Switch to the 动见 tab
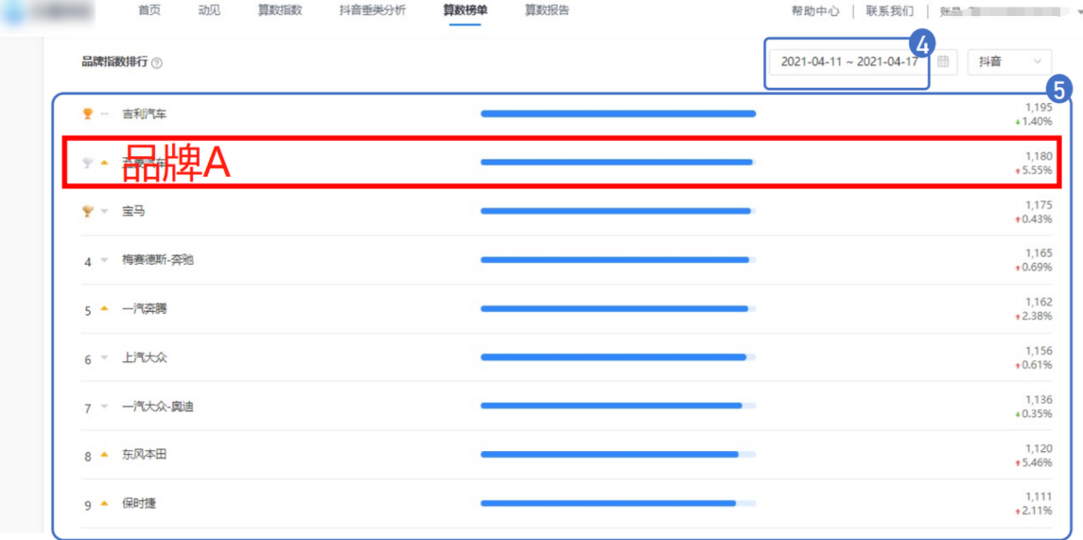The image size is (1083, 540). (209, 11)
